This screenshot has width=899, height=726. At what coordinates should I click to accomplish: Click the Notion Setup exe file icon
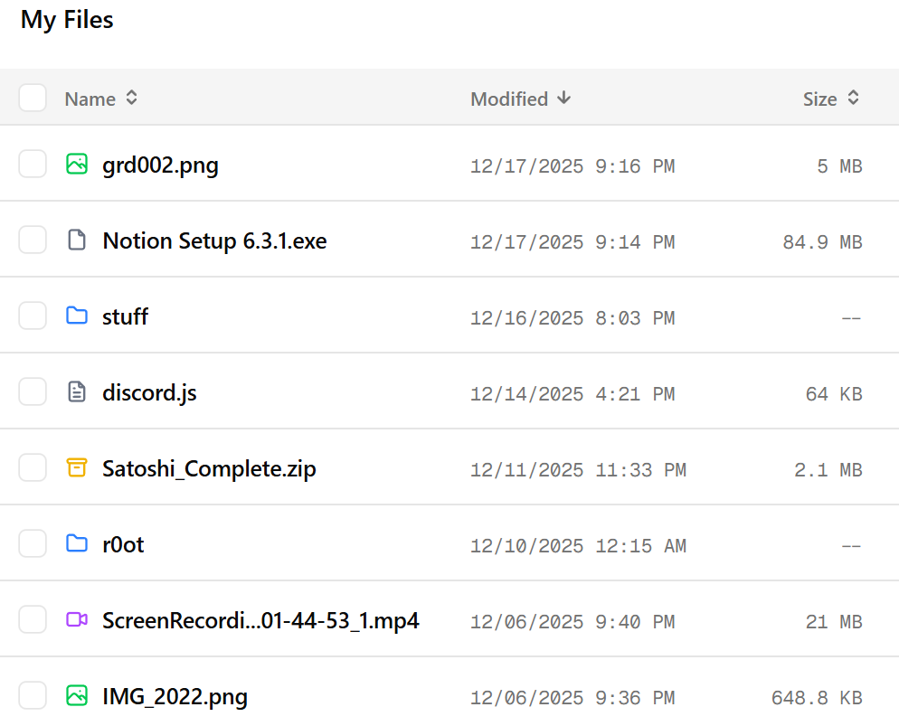pyautogui.click(x=77, y=240)
